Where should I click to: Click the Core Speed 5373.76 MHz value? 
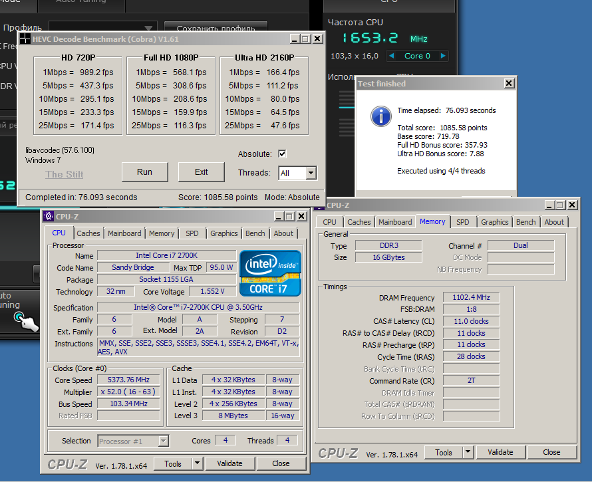tap(128, 380)
